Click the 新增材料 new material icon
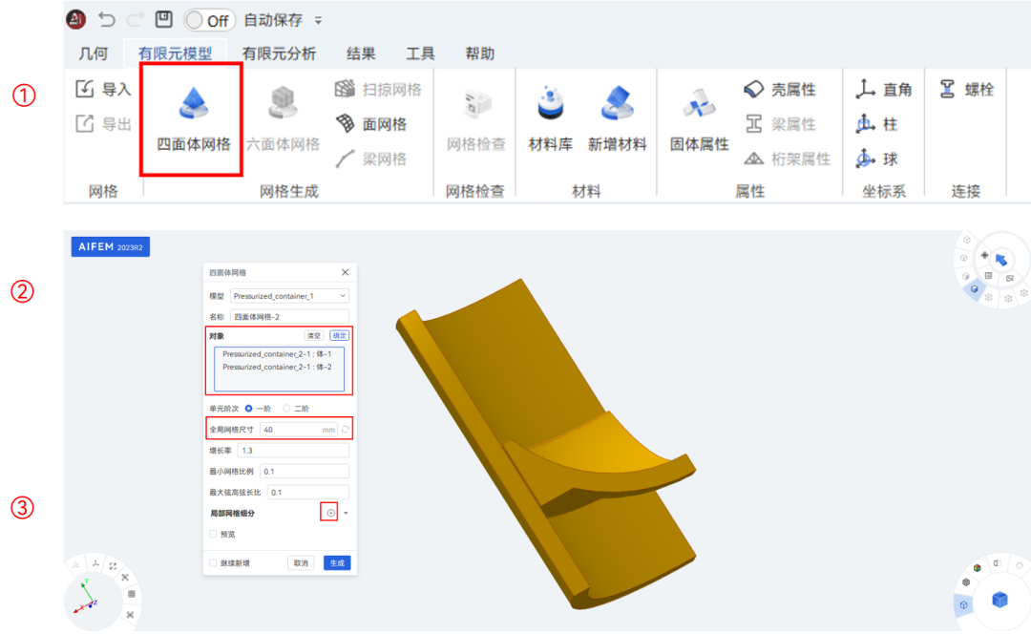Image resolution: width=1031 pixels, height=634 pixels. click(x=618, y=119)
